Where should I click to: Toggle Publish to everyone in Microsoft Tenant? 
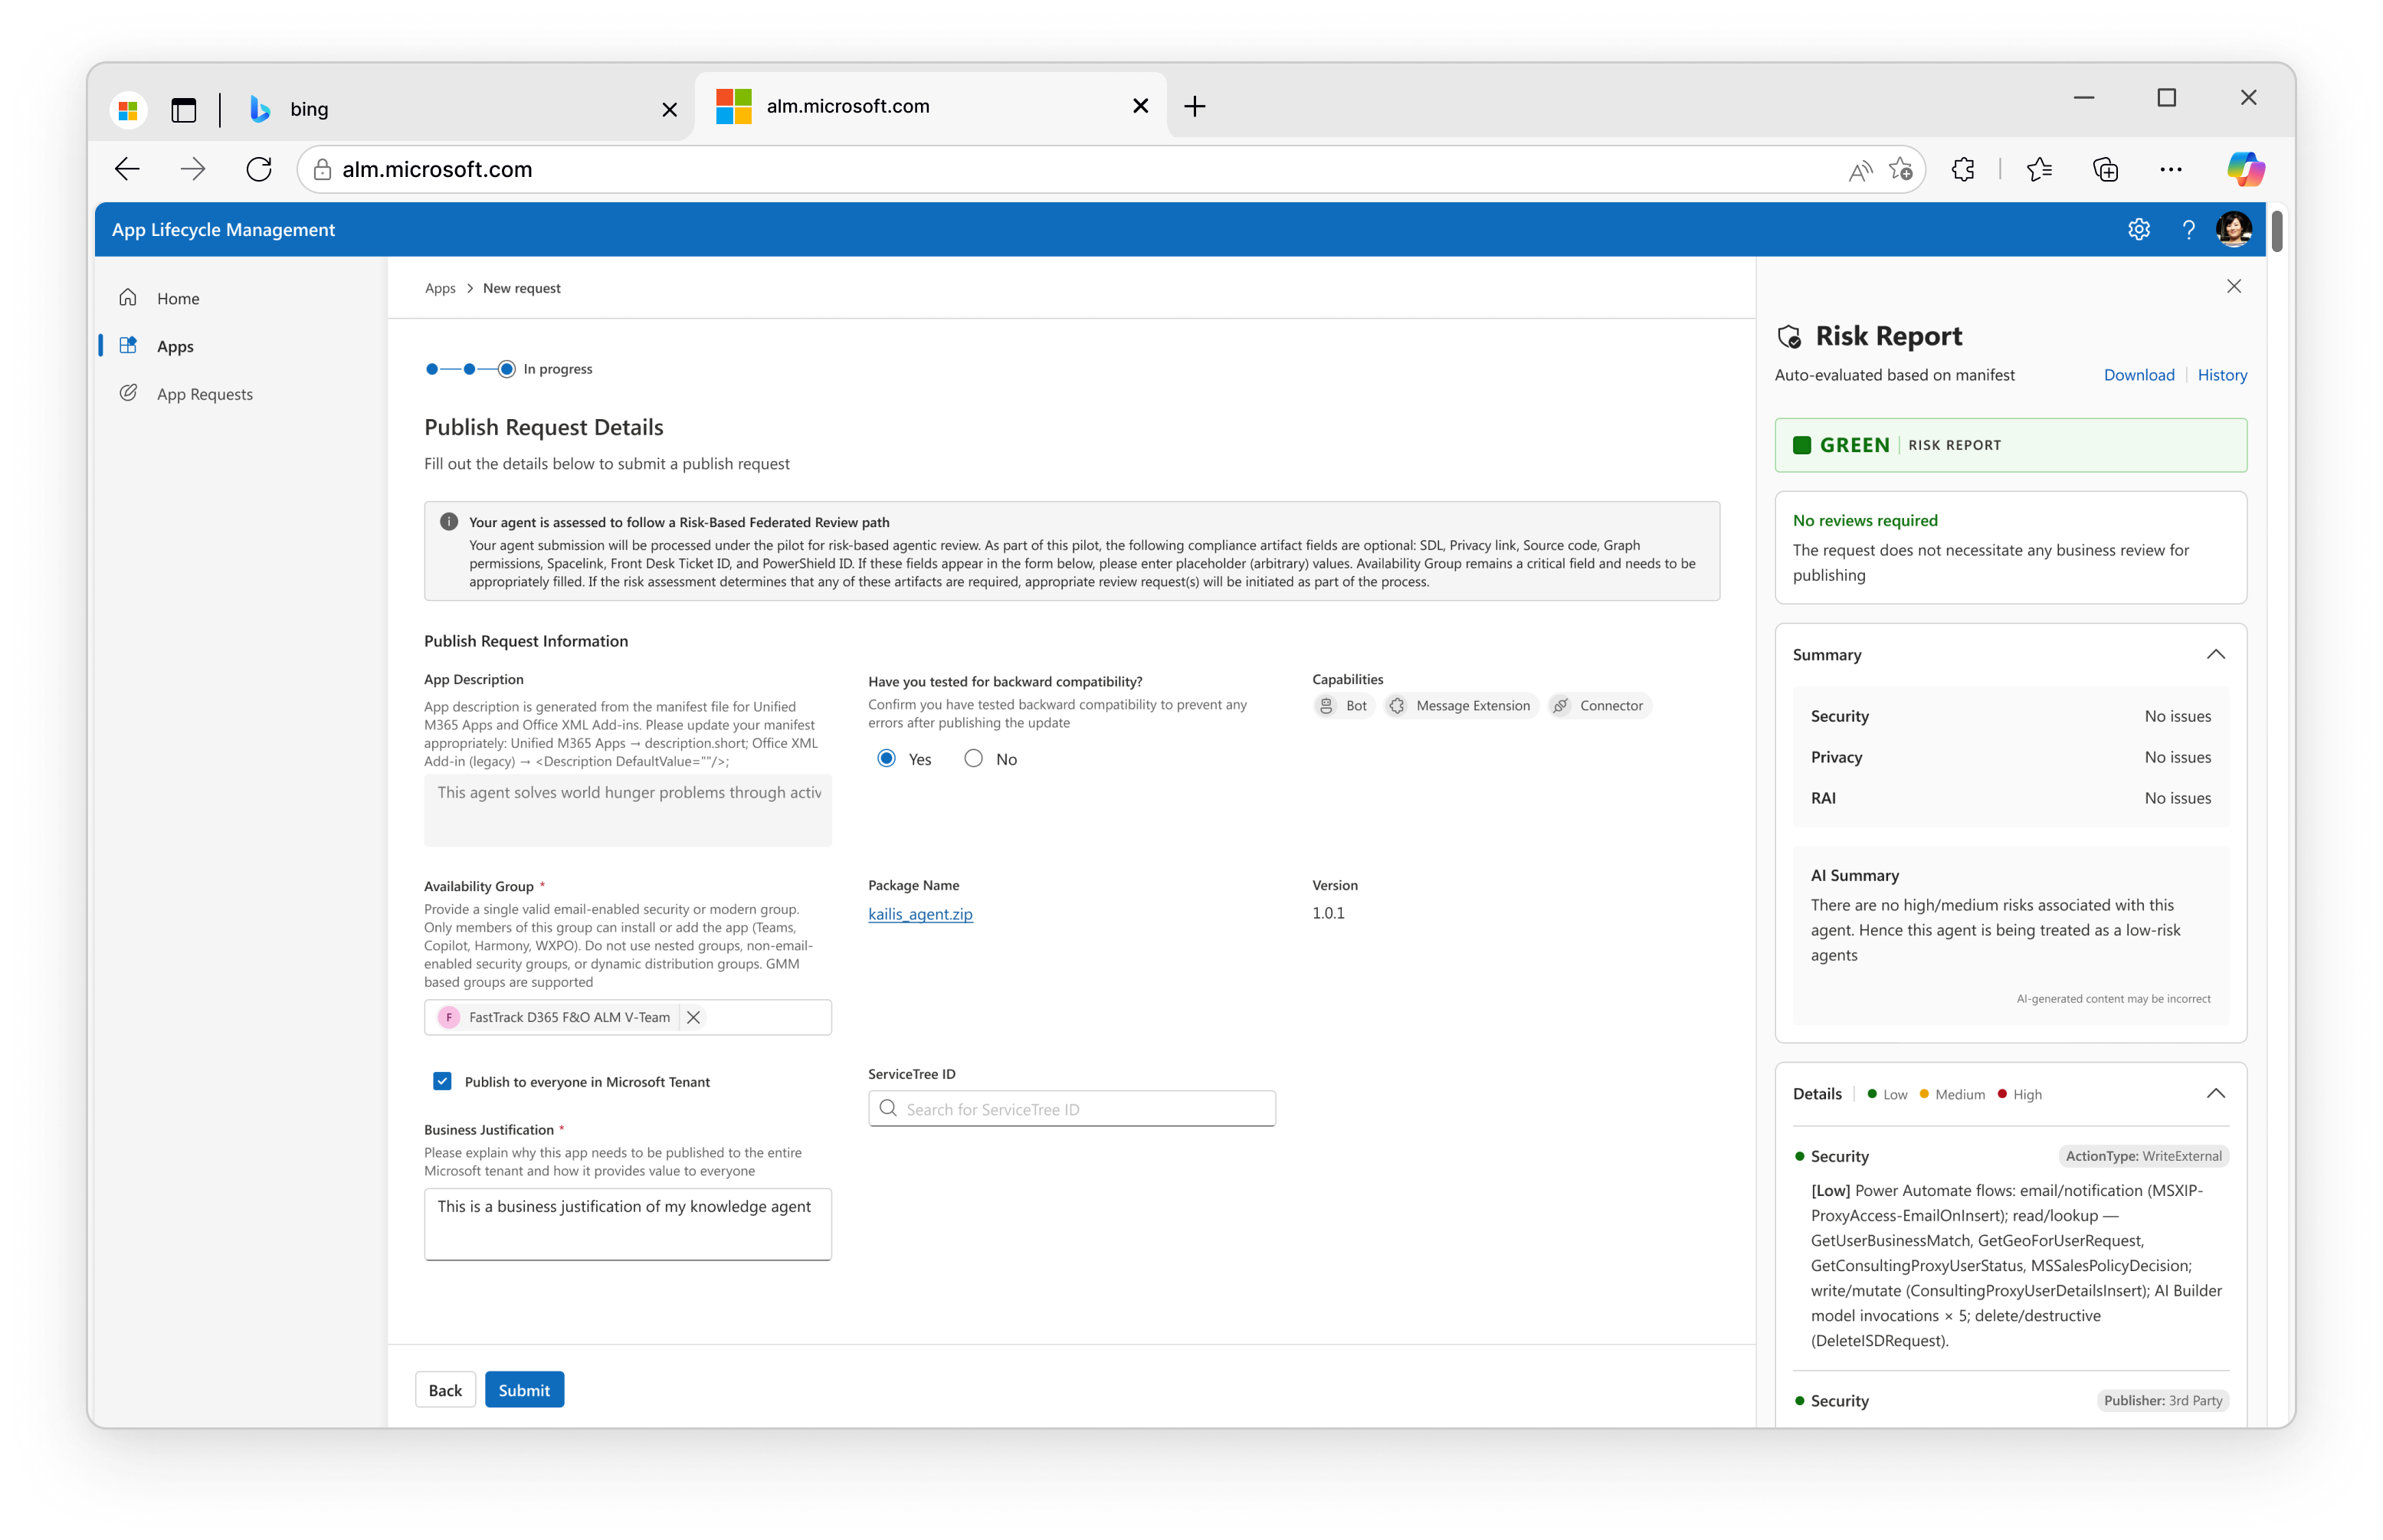442,1081
